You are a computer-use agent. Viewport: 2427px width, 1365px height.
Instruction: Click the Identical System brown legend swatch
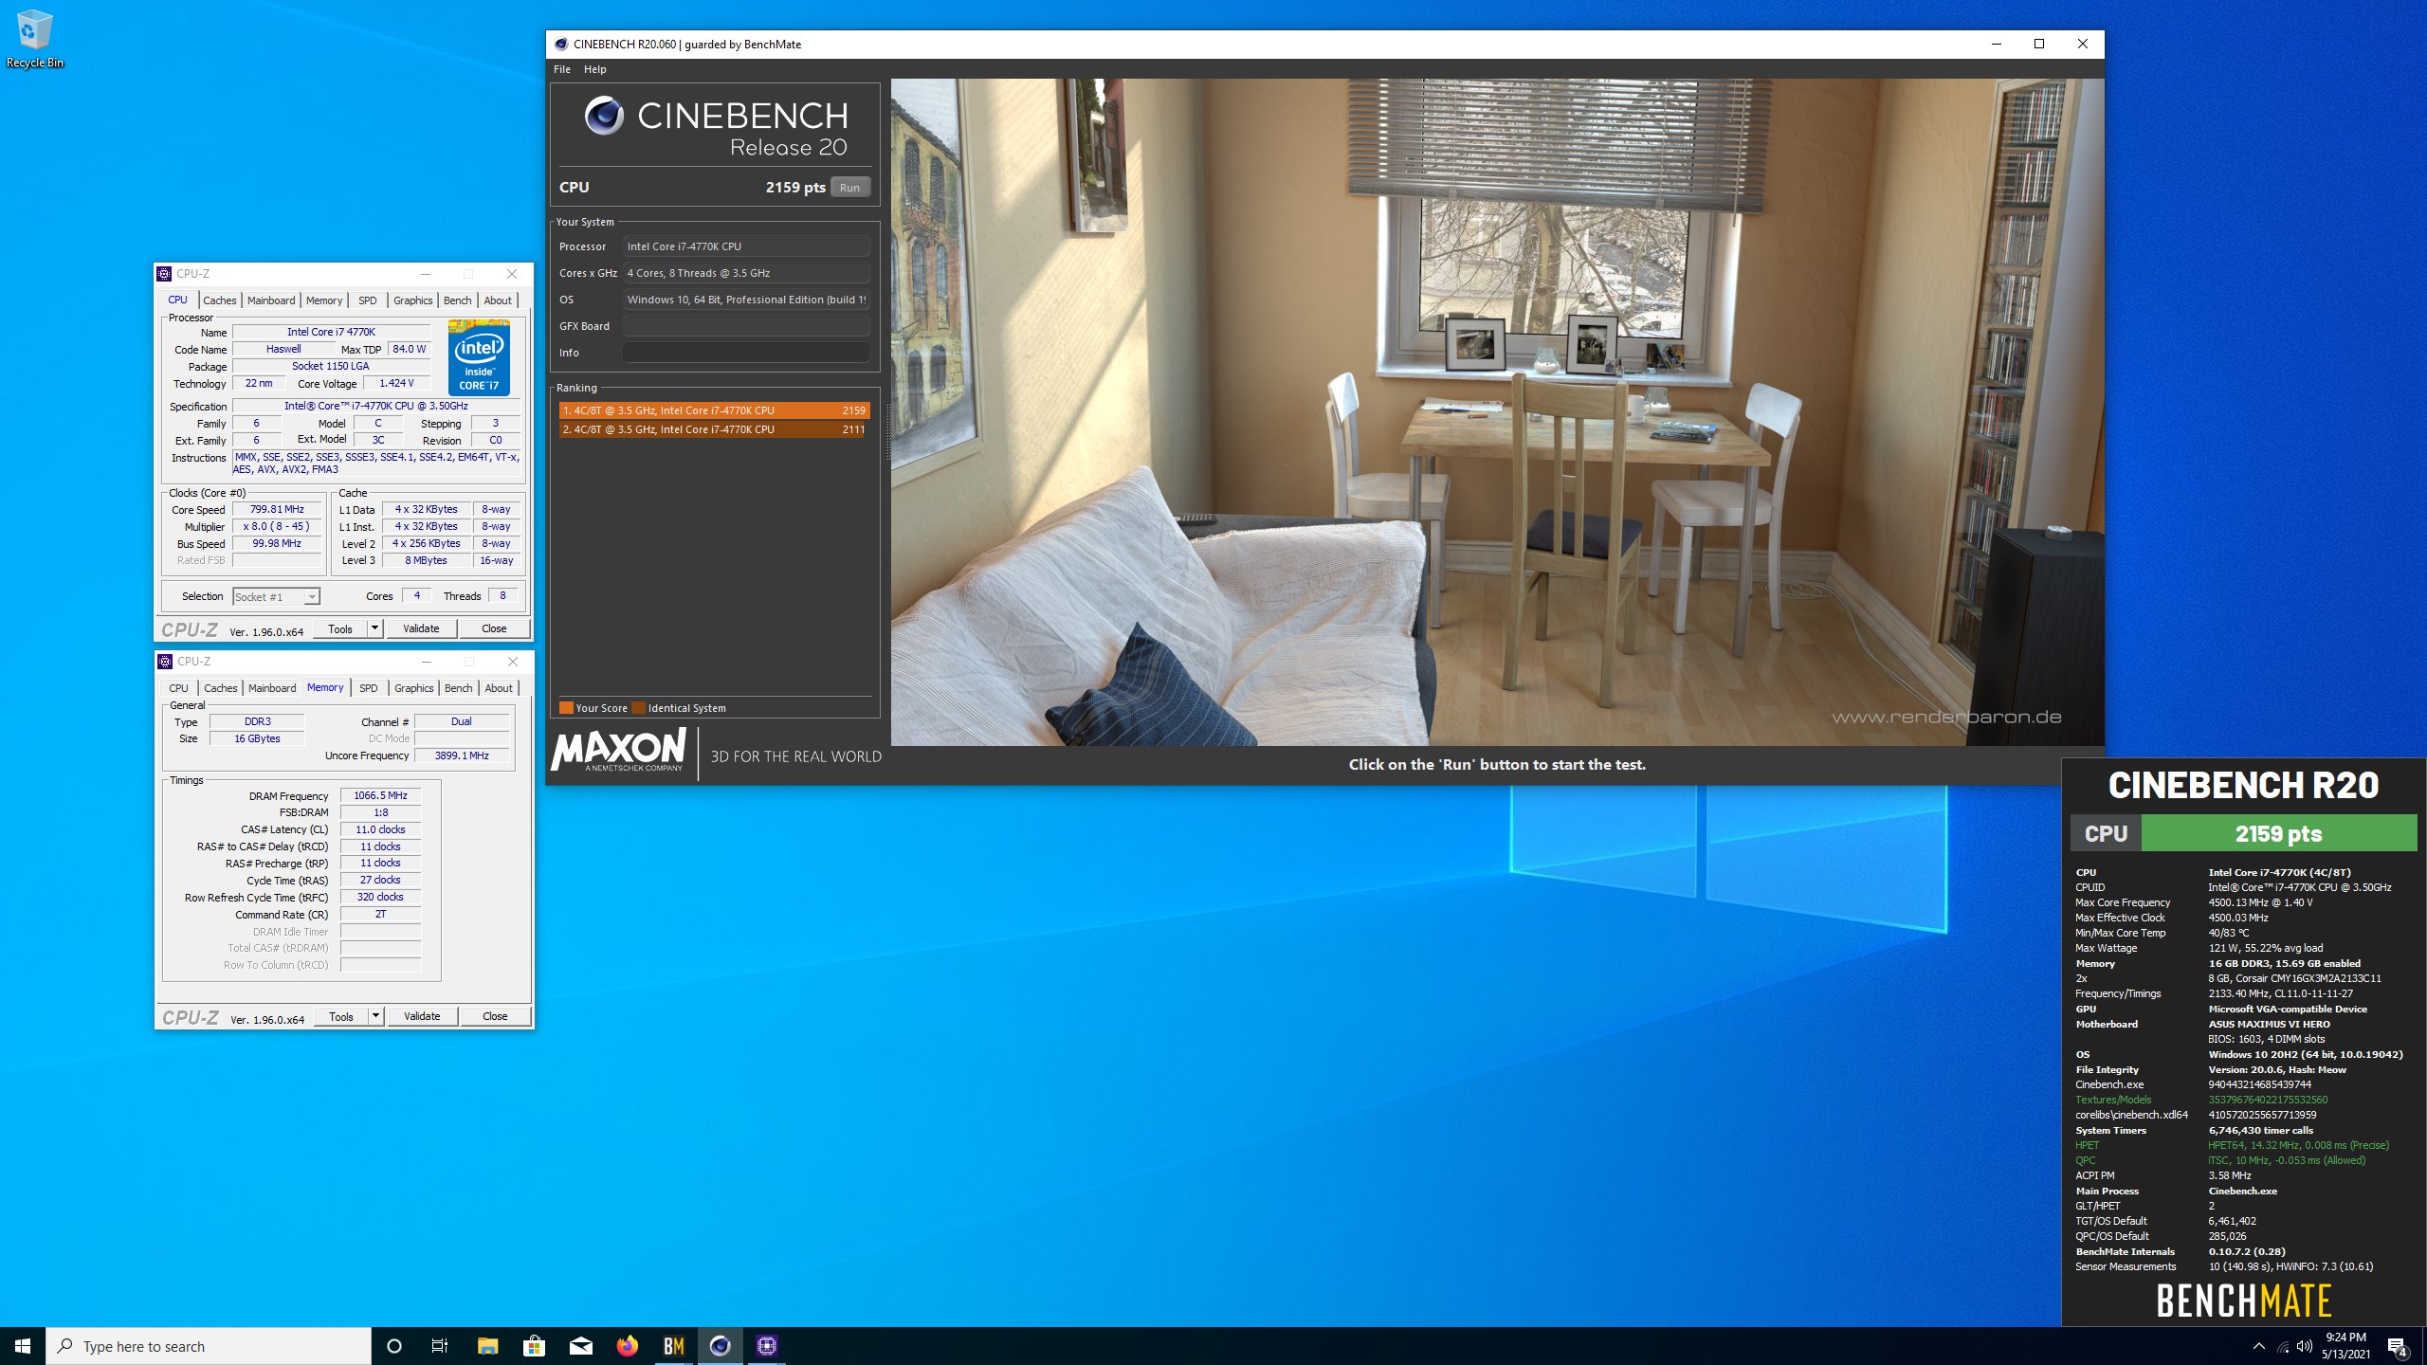[x=639, y=708]
